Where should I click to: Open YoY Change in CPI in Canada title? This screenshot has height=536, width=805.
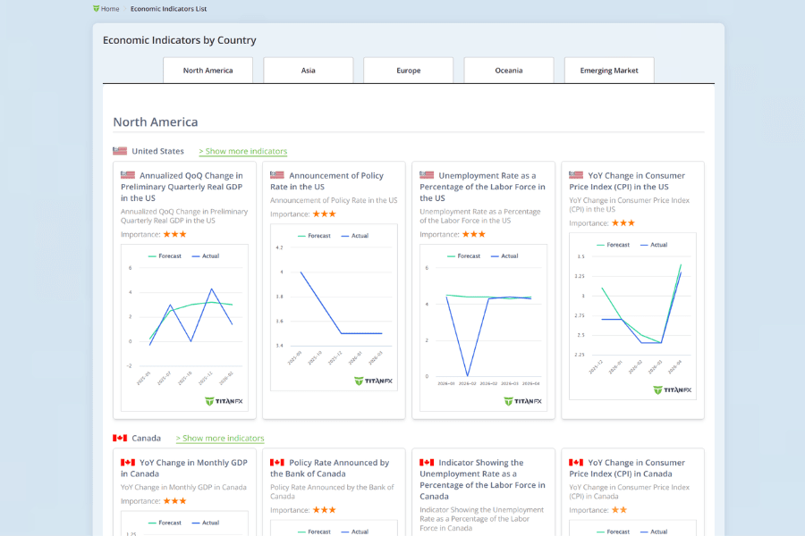click(x=627, y=468)
